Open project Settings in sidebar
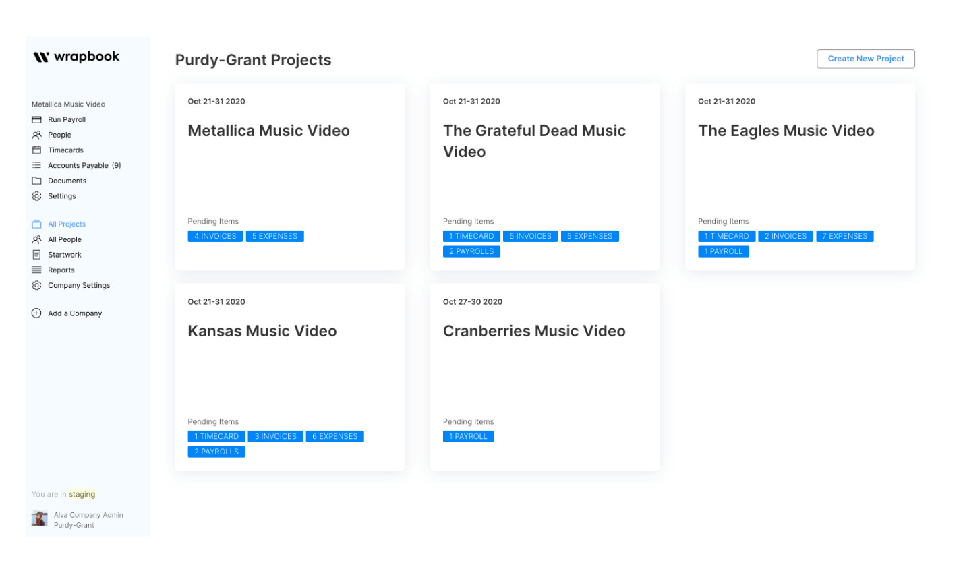Image resolution: width=963 pixels, height=573 pixels. [x=61, y=196]
